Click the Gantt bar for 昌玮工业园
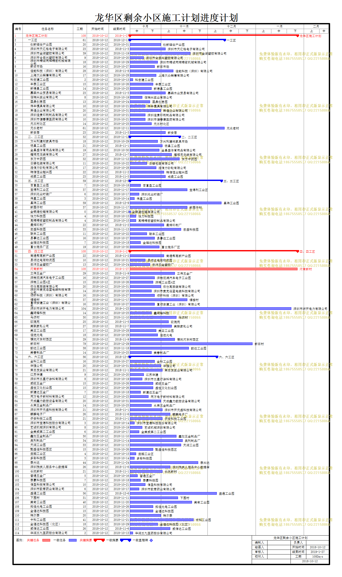The width and height of the screenshot is (342, 577). [x=176, y=203]
